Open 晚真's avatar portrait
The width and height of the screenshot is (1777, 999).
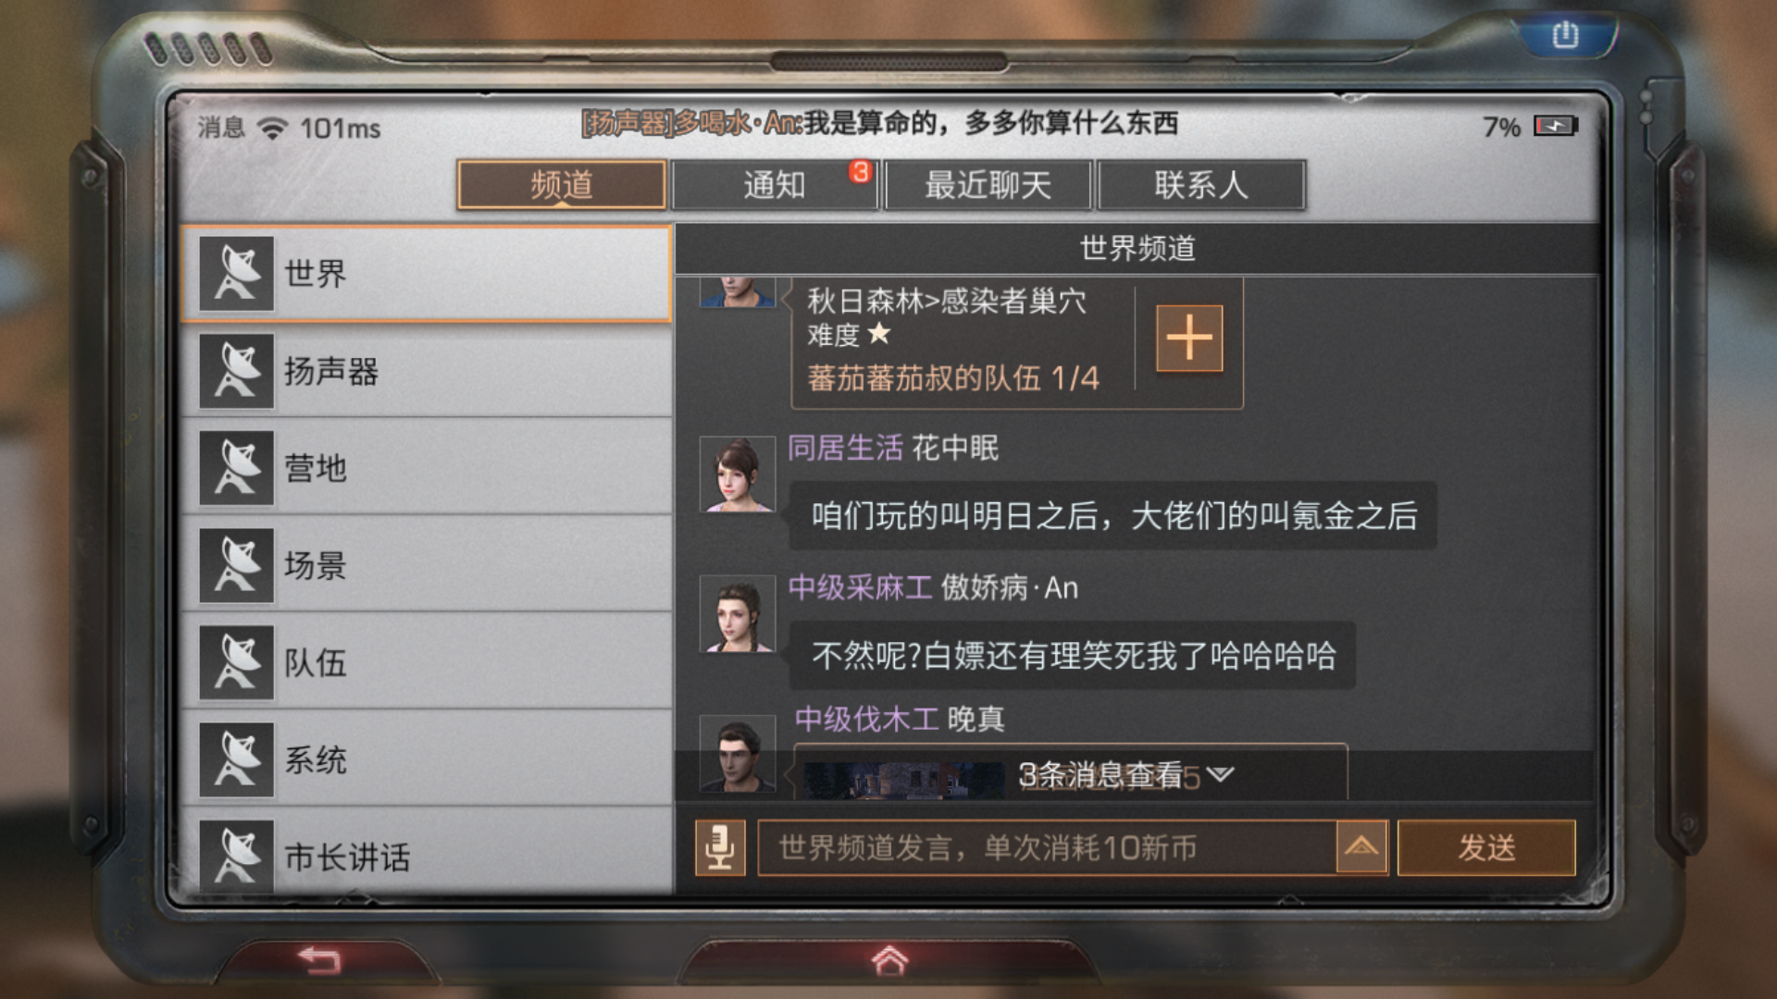738,754
